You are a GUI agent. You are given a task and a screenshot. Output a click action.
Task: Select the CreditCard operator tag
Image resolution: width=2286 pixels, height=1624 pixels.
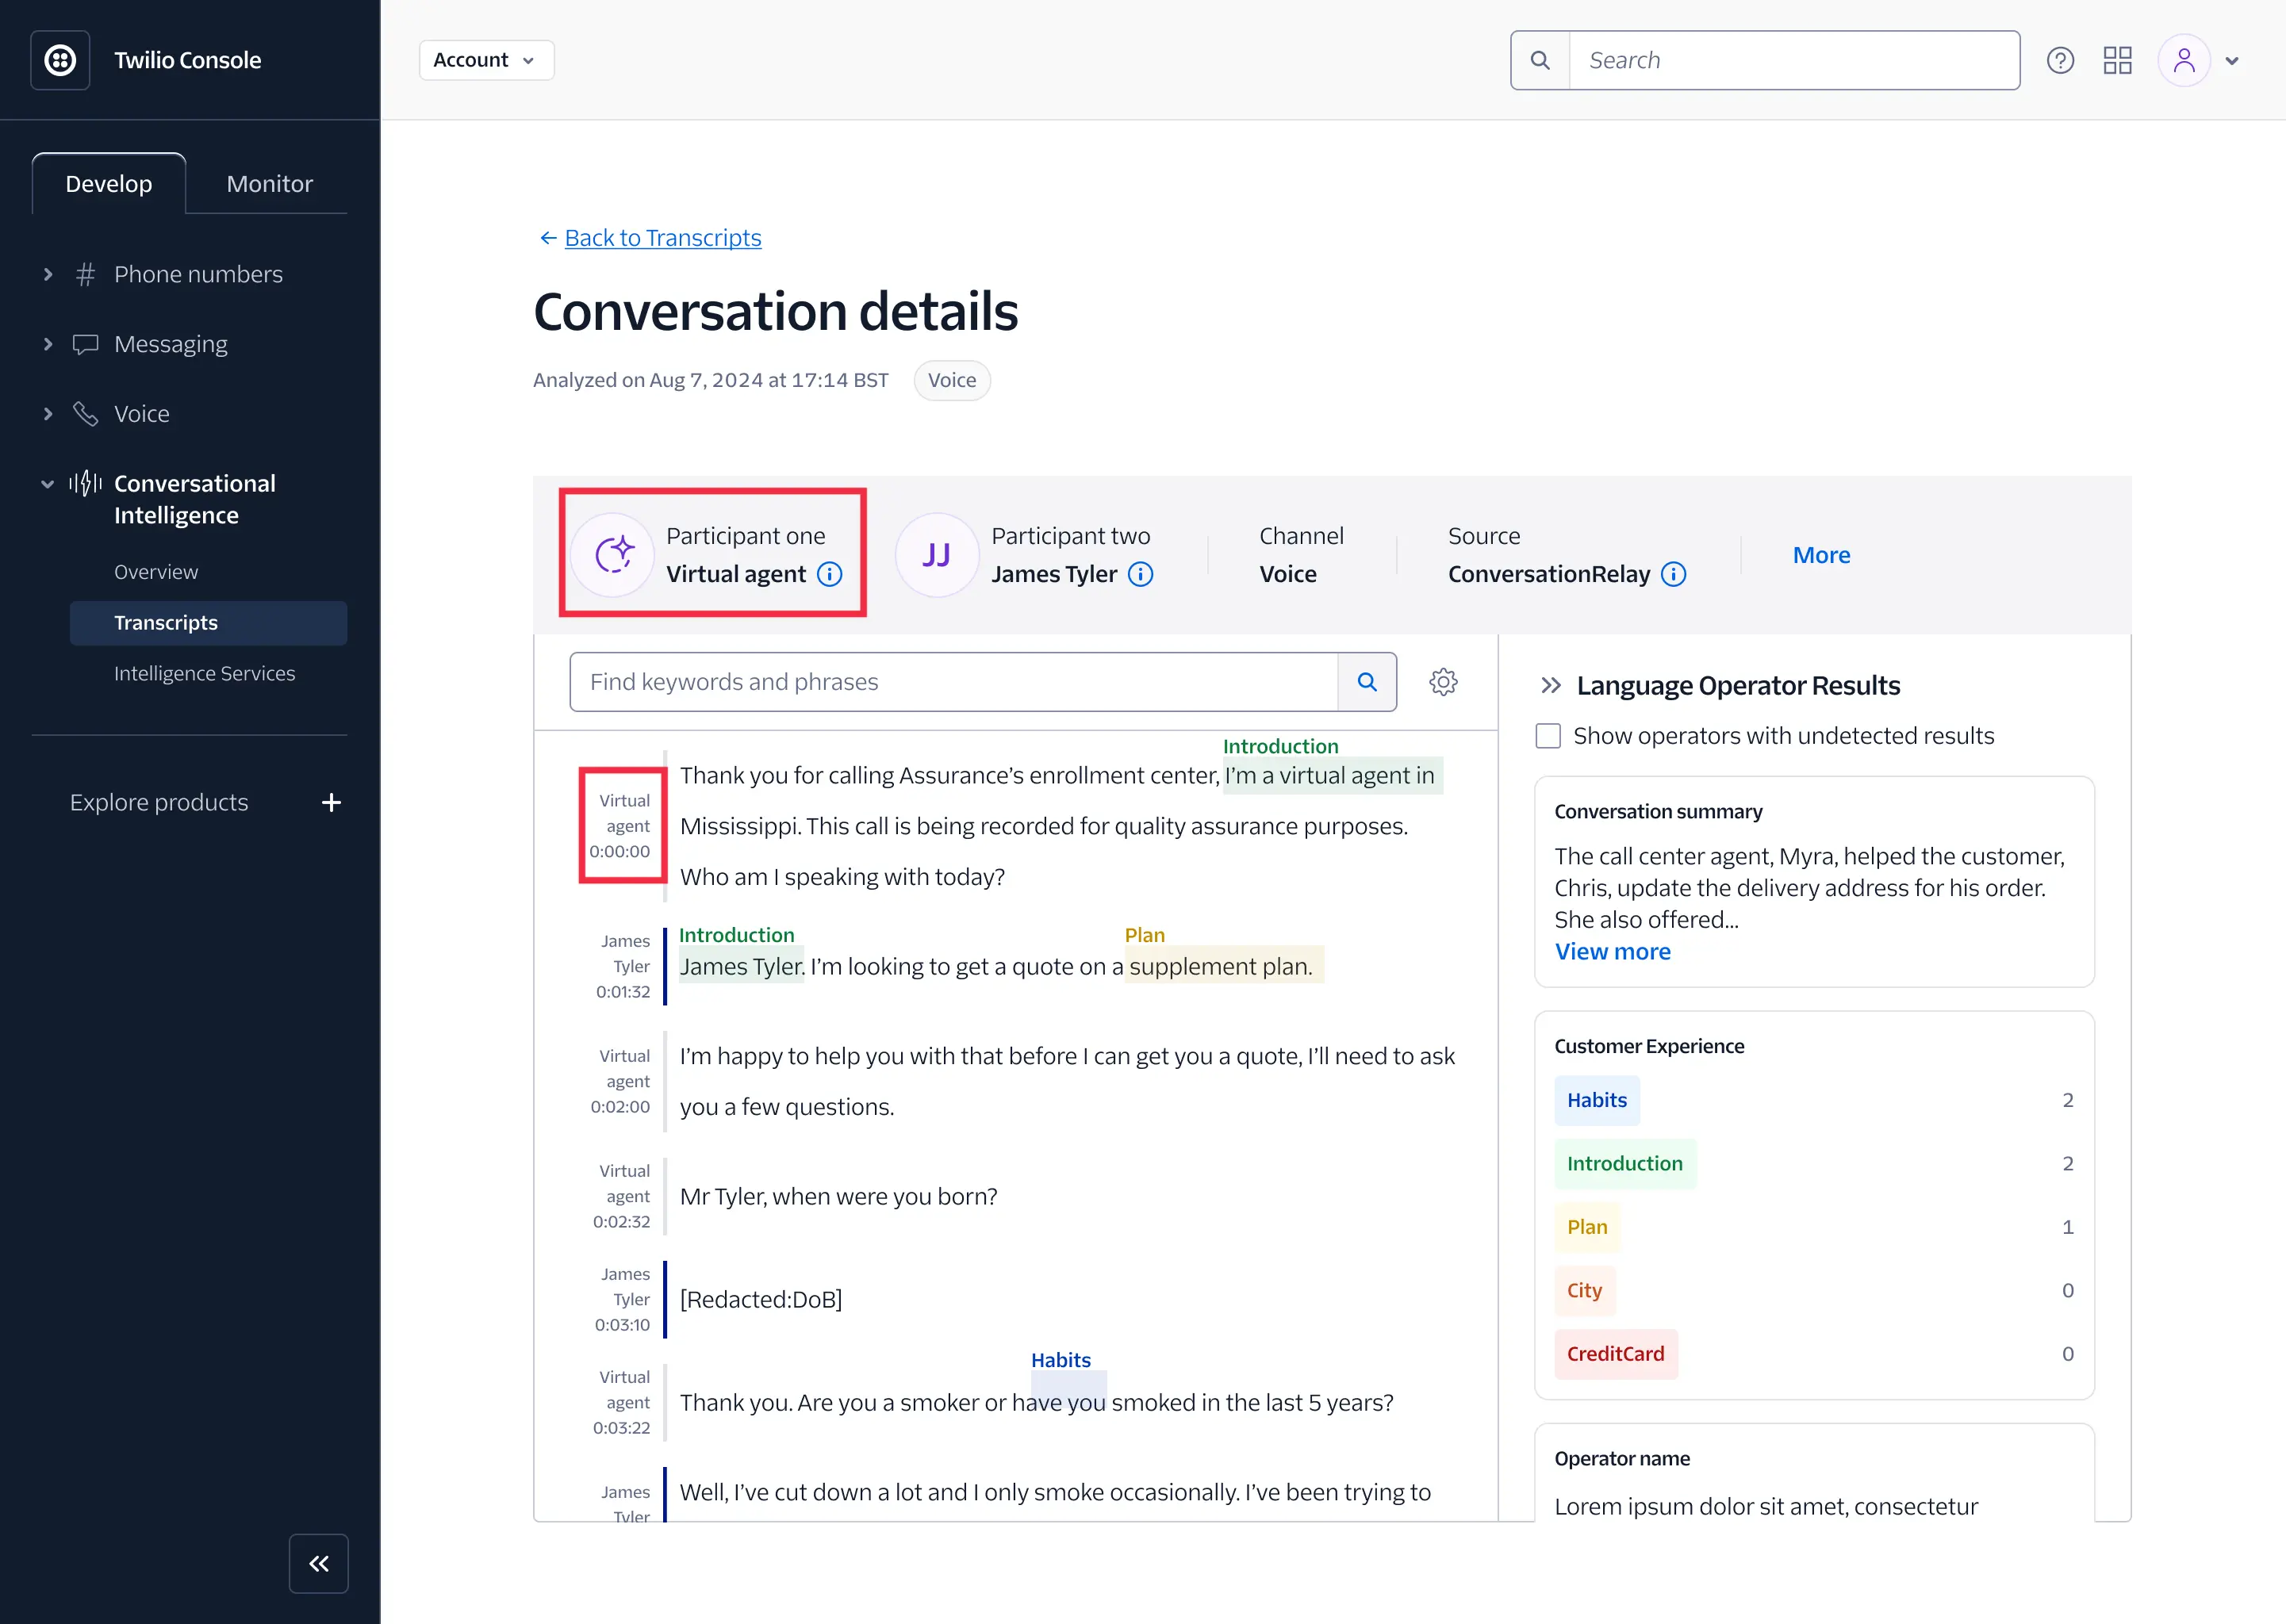pyautogui.click(x=1616, y=1354)
